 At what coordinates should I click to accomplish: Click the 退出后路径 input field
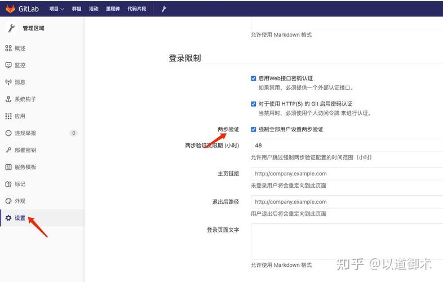[347, 202]
